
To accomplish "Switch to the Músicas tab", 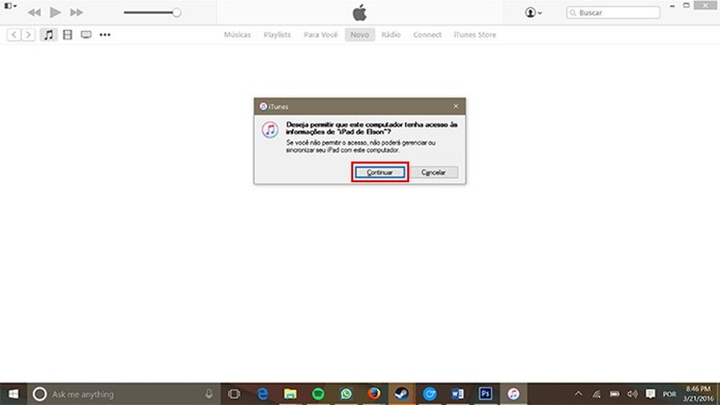I will coord(237,34).
